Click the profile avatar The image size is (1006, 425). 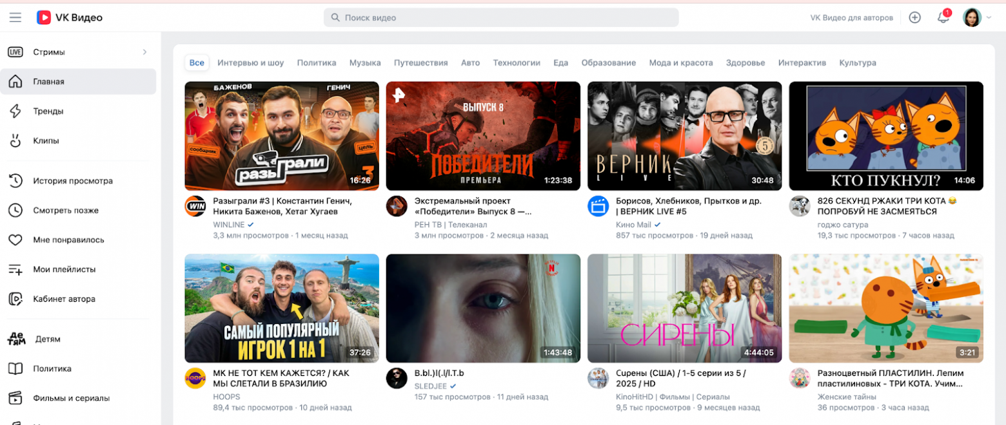point(972,17)
